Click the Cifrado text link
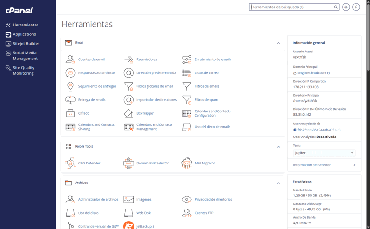The height and width of the screenshot is (229, 370). (84, 113)
